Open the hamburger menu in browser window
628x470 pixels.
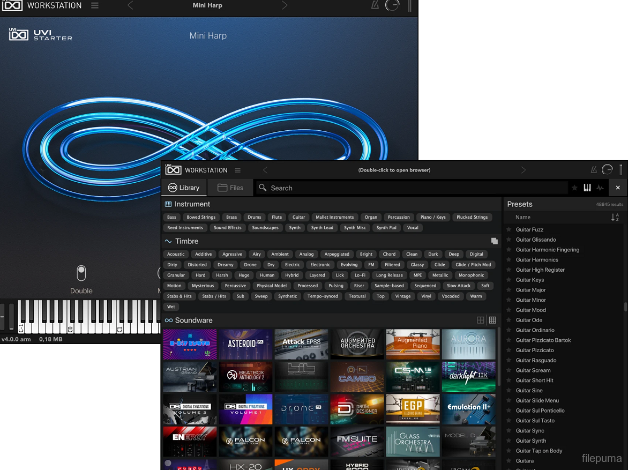click(237, 170)
